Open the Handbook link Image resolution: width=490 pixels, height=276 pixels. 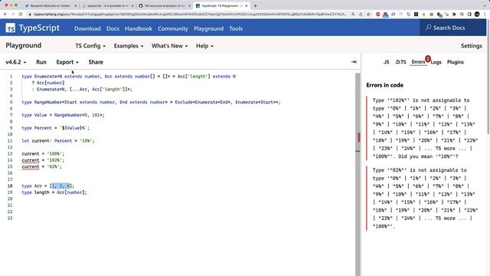pos(139,28)
